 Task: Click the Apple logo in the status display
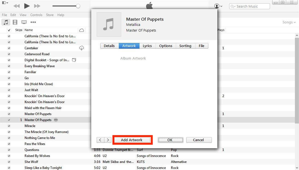[x=149, y=5]
